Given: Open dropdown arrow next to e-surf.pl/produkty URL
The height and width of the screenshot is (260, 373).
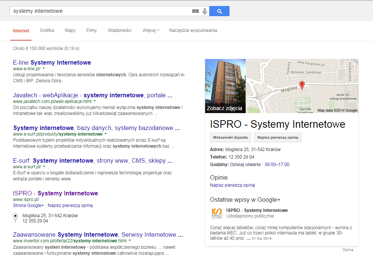Looking at the screenshot, I should point(106,134).
